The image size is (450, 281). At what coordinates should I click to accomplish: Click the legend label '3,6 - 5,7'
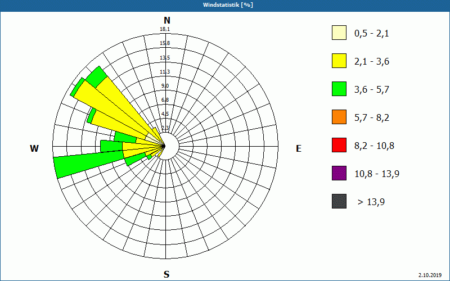(x=372, y=90)
